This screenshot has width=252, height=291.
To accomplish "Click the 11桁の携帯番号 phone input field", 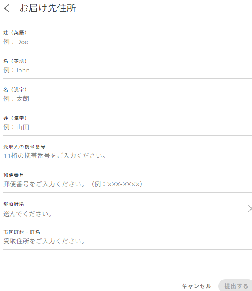I will 119,156.
